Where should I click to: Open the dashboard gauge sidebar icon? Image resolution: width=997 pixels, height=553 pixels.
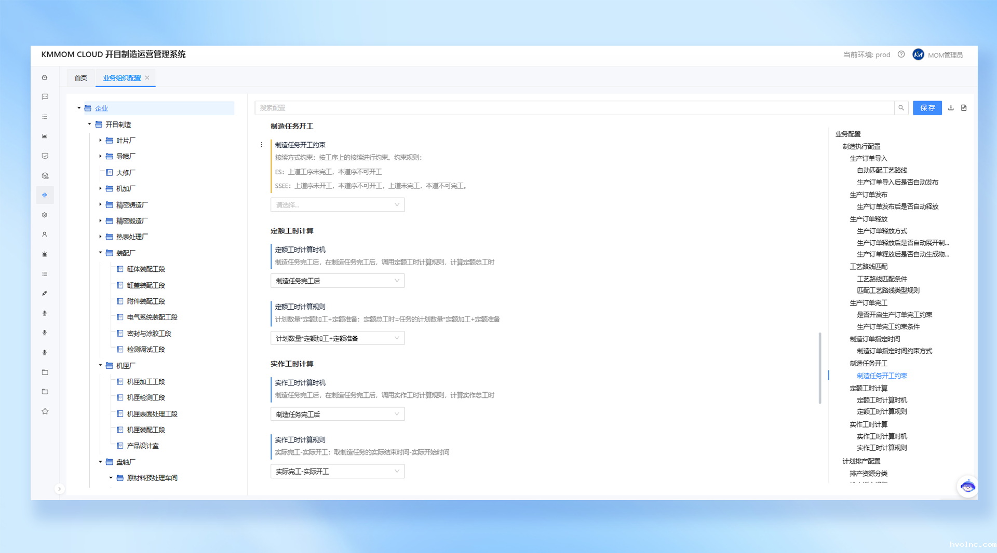(x=45, y=78)
